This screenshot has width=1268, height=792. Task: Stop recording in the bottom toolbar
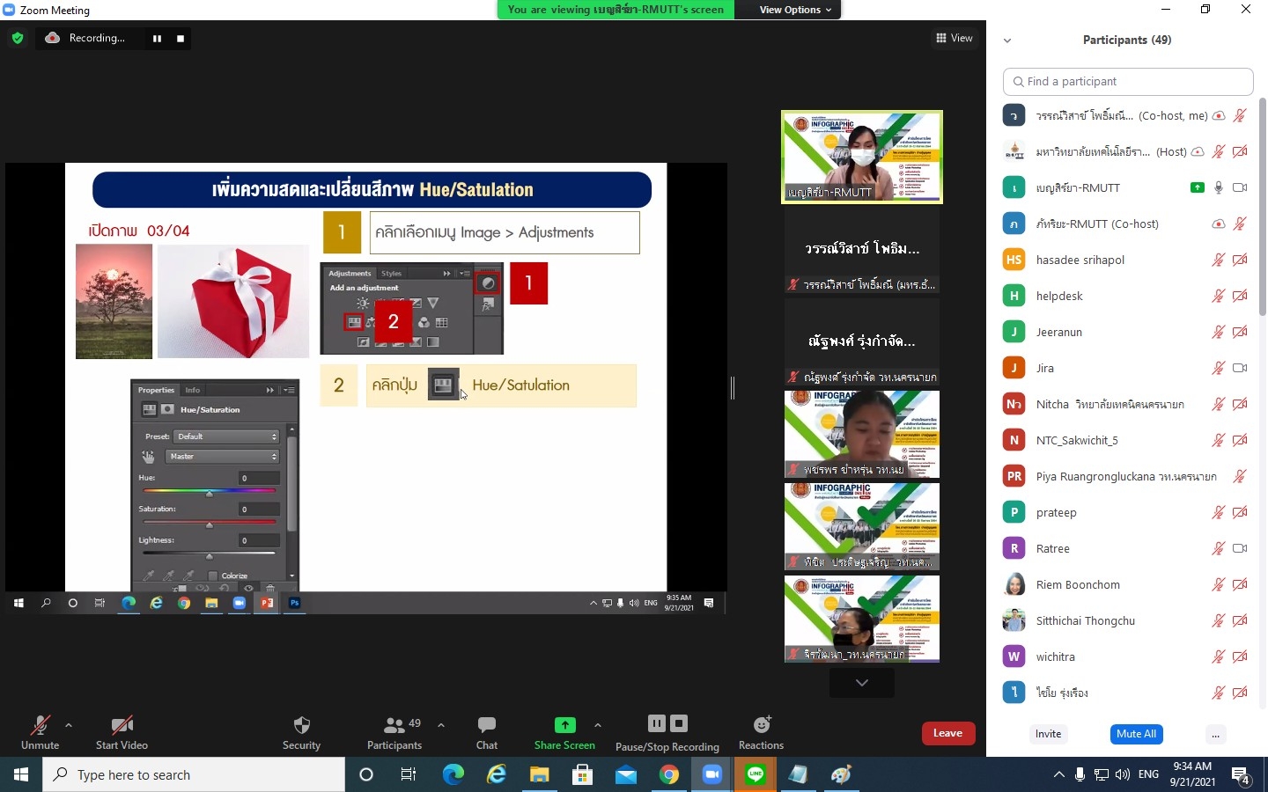(x=679, y=723)
